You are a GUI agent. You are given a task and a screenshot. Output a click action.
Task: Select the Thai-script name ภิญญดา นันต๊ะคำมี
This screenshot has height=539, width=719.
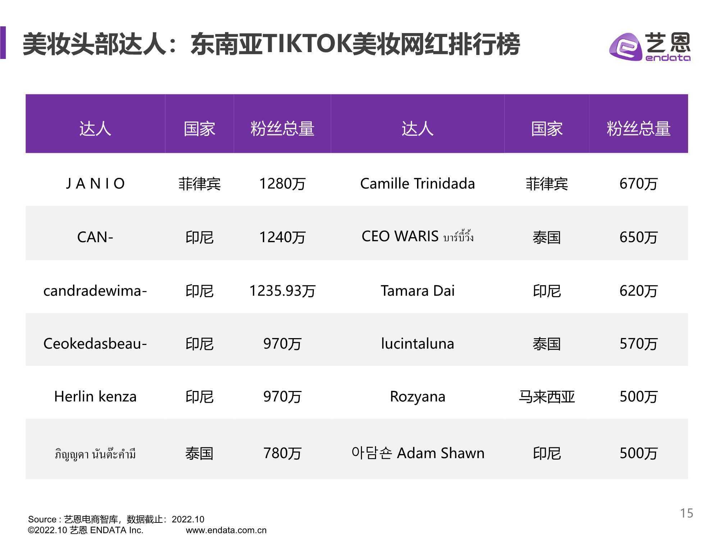95,454
